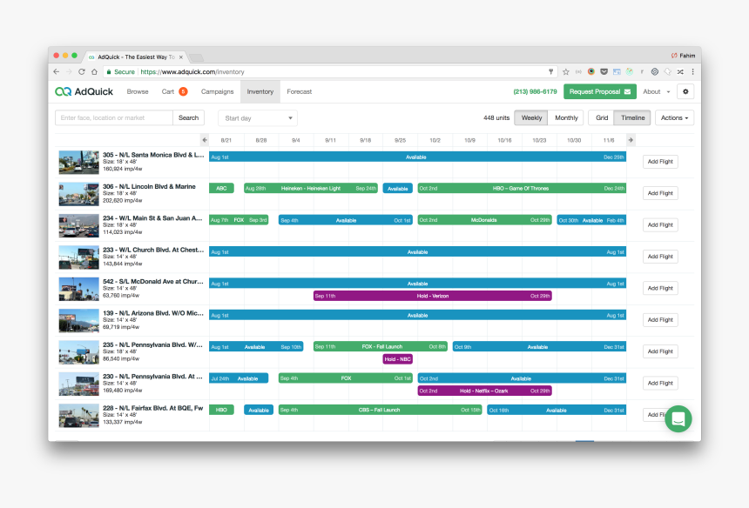Select the Inventory nav item
This screenshot has width=749, height=508.
(x=260, y=91)
